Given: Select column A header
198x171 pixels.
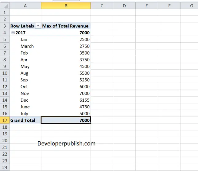Looking at the screenshot, I should pos(25,6).
